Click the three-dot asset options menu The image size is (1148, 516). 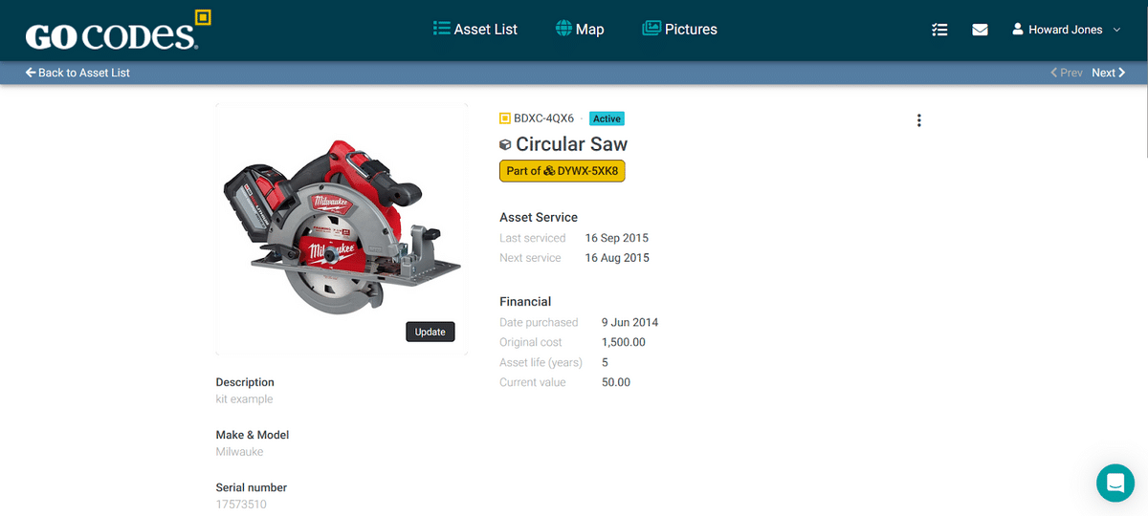click(918, 120)
